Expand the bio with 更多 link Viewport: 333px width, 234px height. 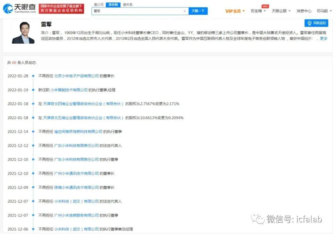coord(323,38)
